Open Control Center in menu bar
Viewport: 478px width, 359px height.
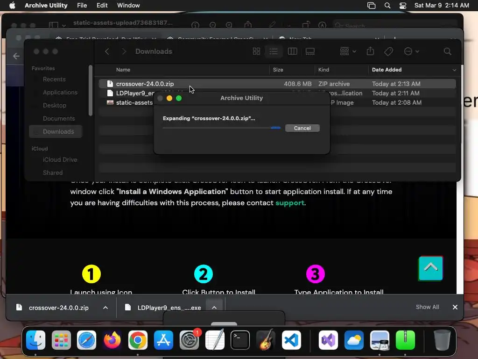click(403, 6)
